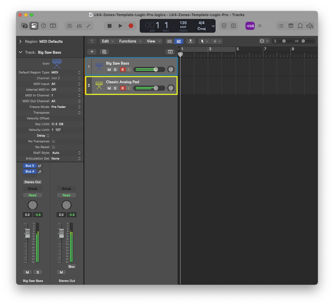
Task: Click the Bus 4 send button
Action: tap(30, 171)
